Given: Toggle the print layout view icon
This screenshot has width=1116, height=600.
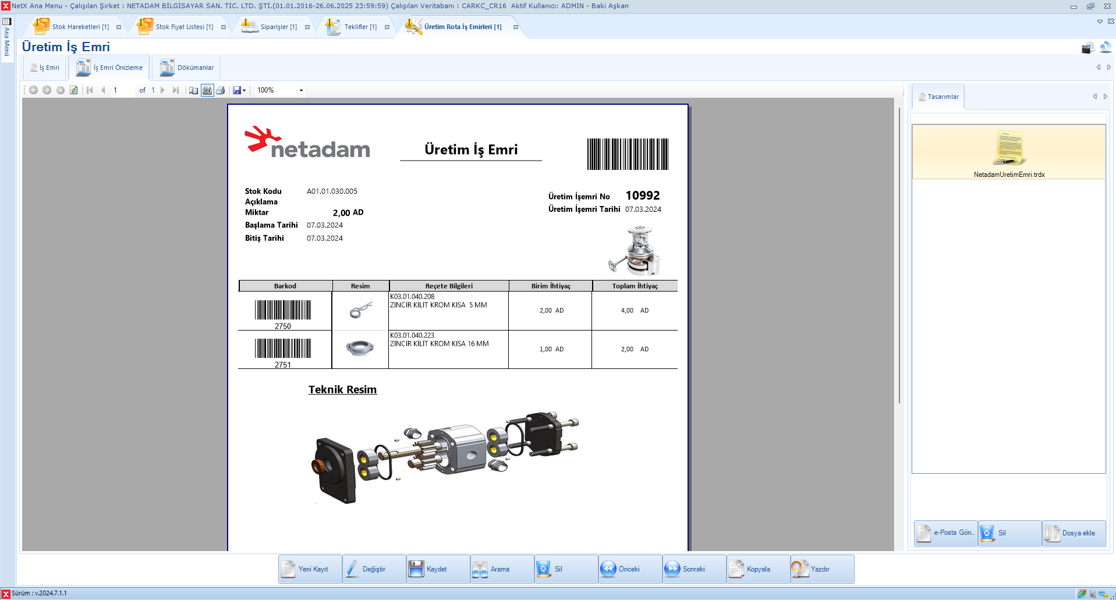Looking at the screenshot, I should [207, 90].
